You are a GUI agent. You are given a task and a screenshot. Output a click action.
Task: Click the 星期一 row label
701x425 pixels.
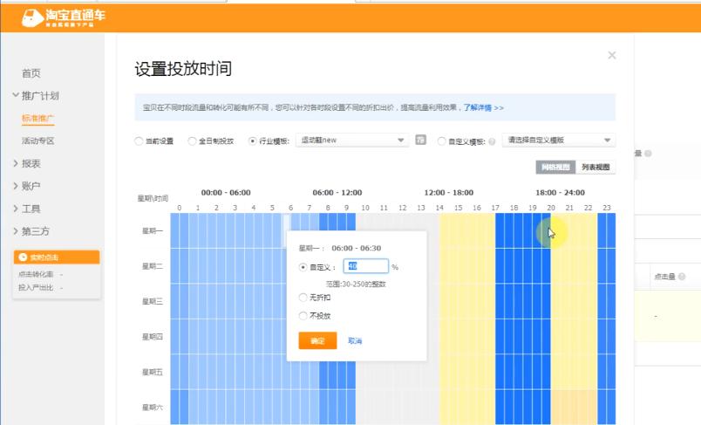pos(153,231)
